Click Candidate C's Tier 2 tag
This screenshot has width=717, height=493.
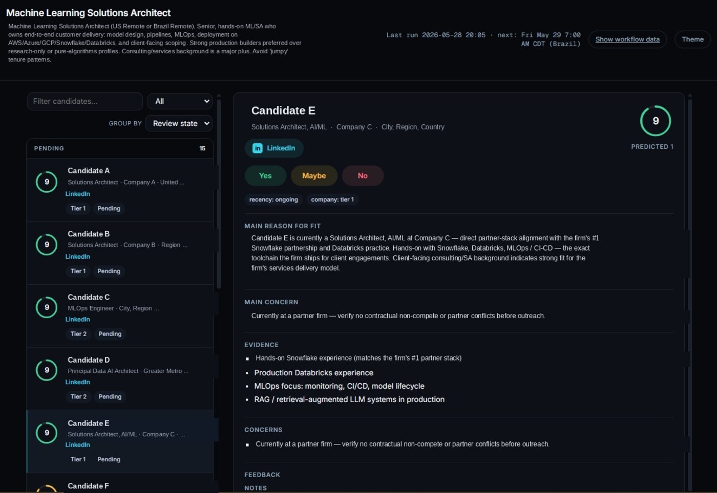pyautogui.click(x=78, y=334)
